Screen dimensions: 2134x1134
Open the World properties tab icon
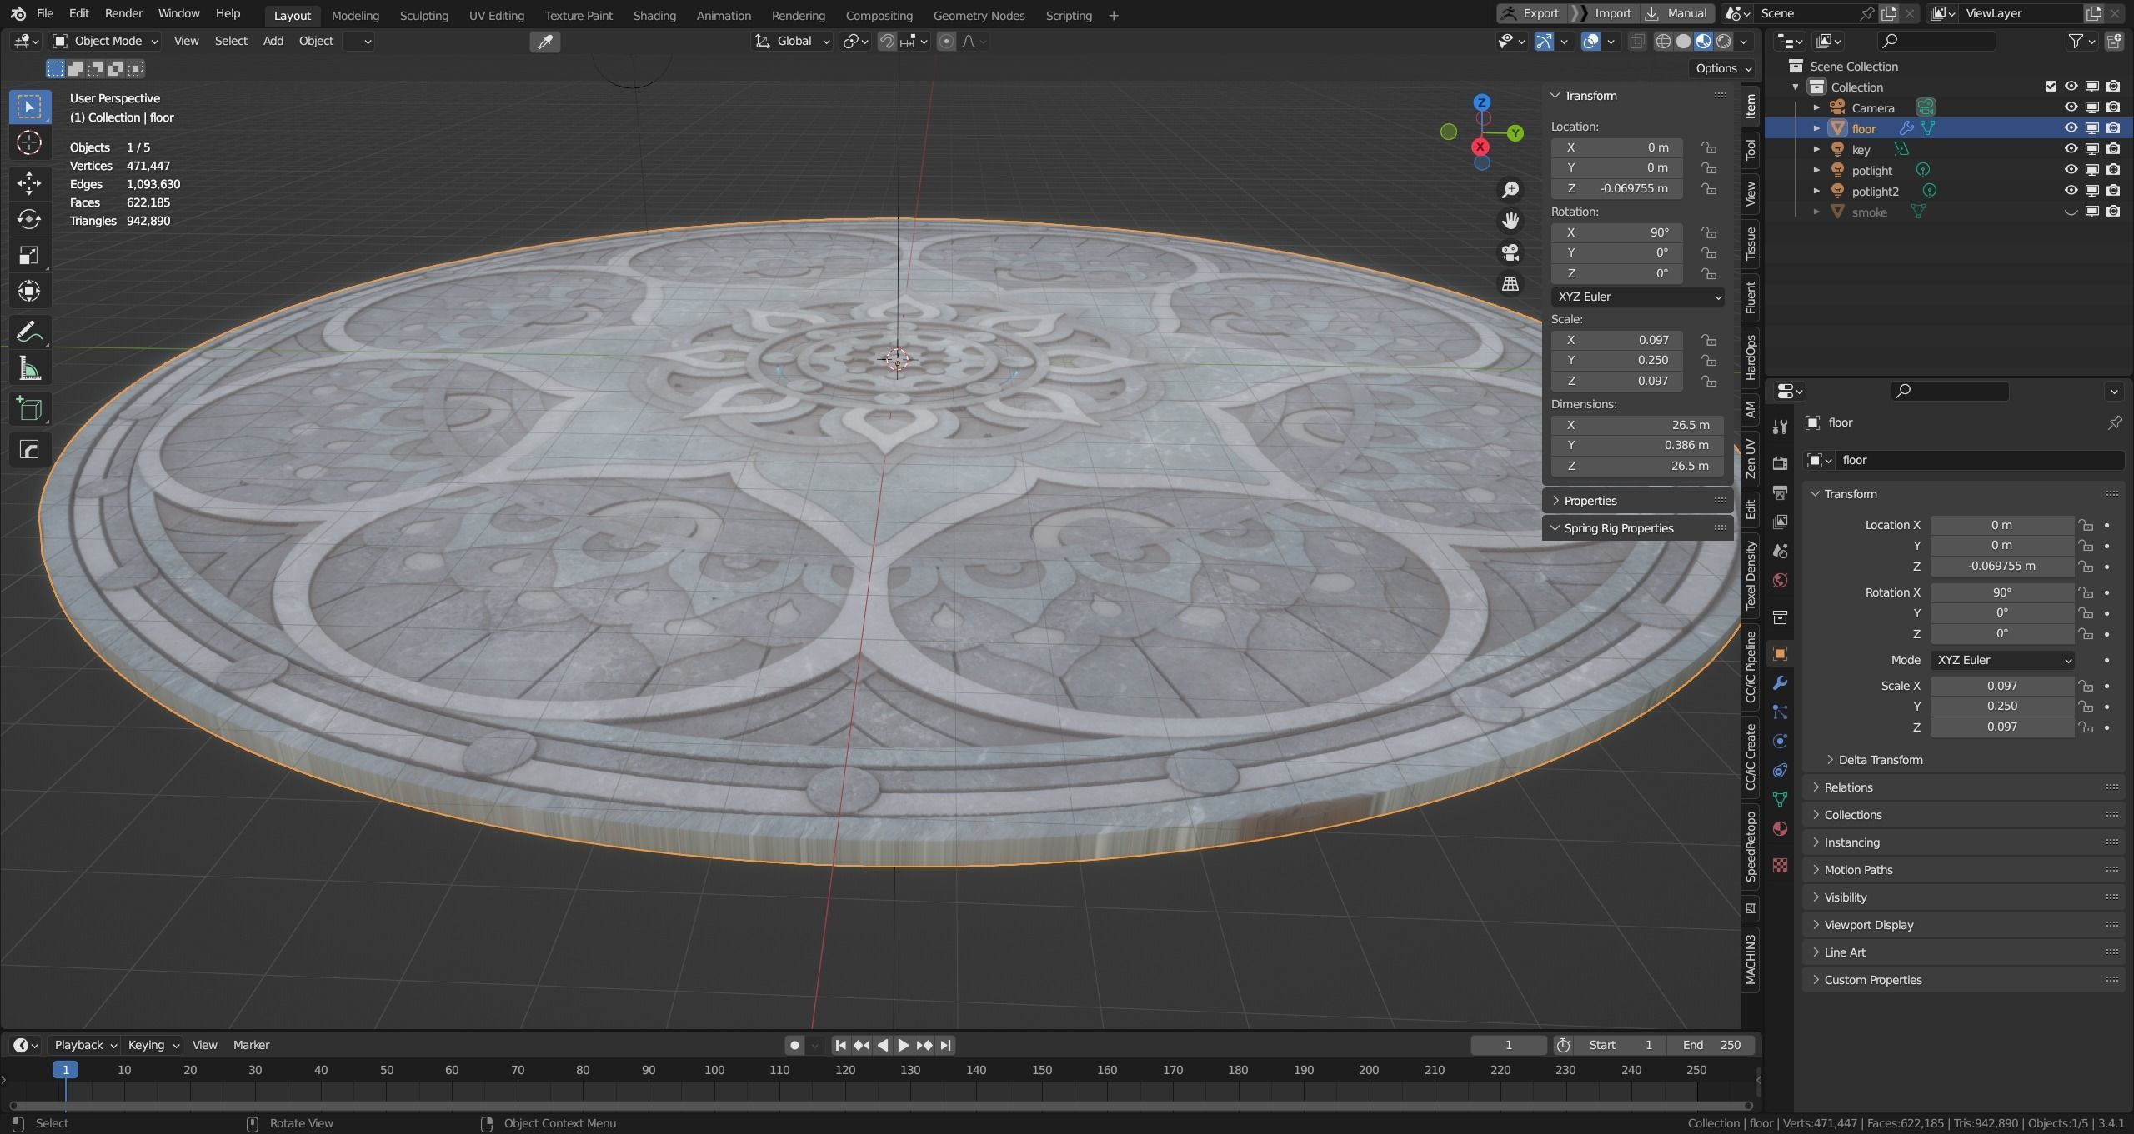click(x=1780, y=581)
